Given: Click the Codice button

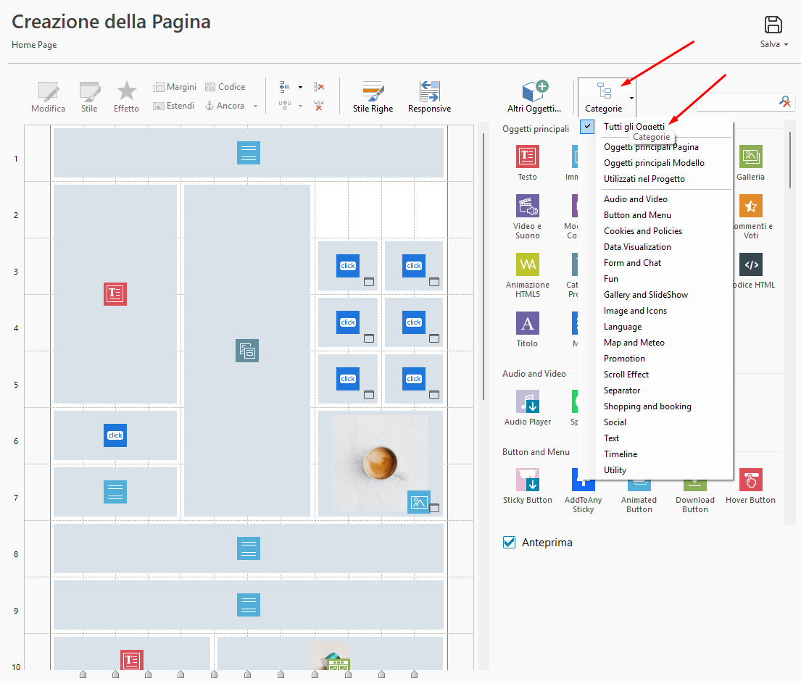Looking at the screenshot, I should [x=225, y=87].
